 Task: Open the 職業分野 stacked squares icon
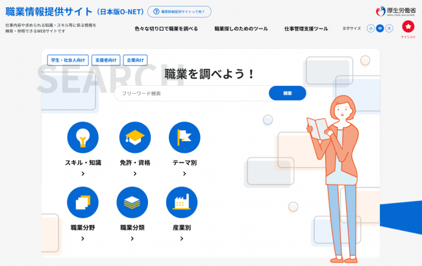[82, 202]
